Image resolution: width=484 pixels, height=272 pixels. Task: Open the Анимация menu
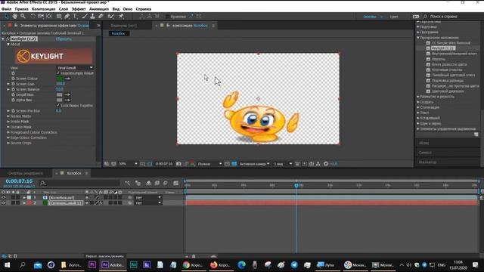click(99, 9)
